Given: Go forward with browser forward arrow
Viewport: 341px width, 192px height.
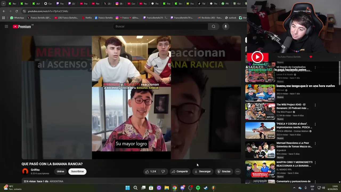Looking at the screenshot, I should click(x=10, y=11).
